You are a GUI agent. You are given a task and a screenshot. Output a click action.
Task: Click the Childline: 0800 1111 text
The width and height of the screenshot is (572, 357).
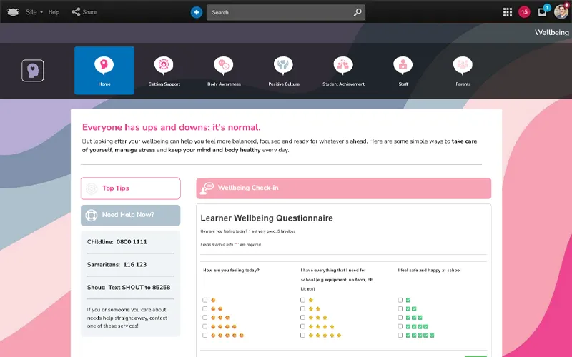coord(117,242)
